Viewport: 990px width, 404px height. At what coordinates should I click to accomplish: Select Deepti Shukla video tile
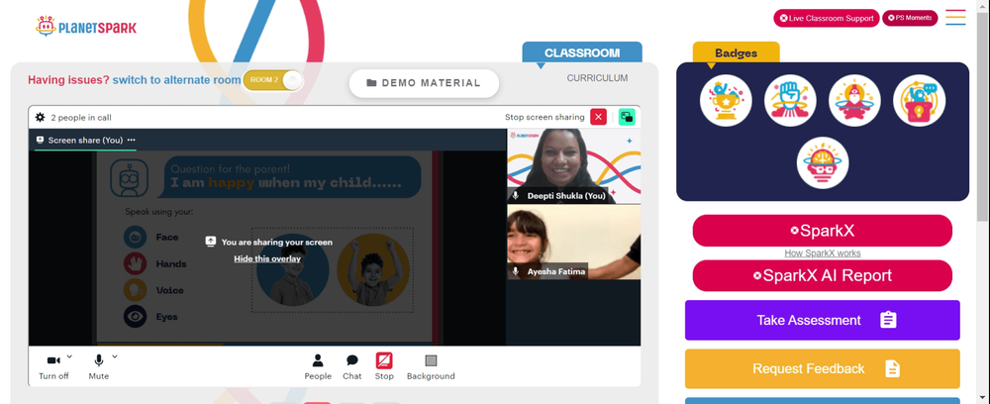click(574, 166)
